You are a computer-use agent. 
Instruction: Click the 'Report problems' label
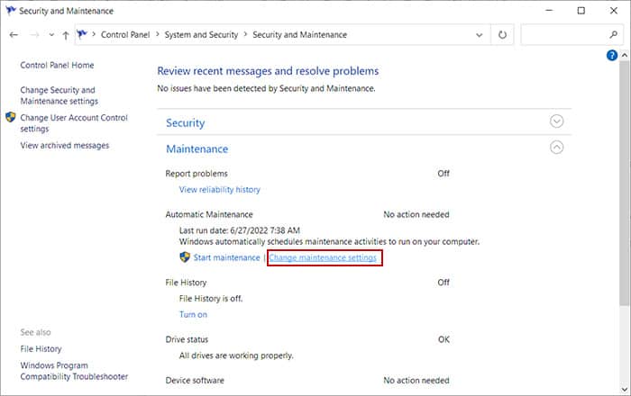(x=197, y=174)
